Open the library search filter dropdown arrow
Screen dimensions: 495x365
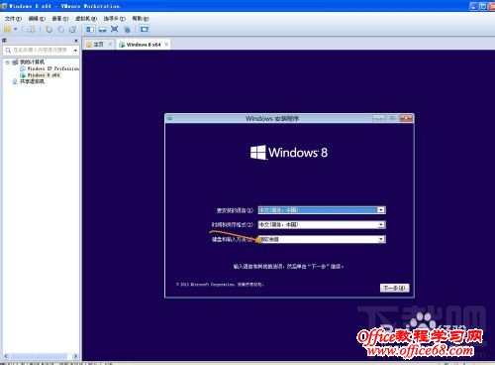(75, 51)
